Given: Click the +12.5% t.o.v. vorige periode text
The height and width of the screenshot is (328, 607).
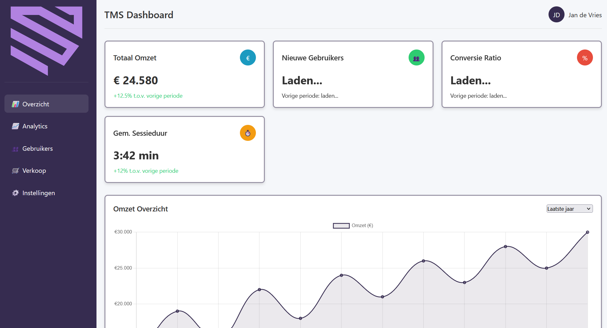Looking at the screenshot, I should coord(148,96).
